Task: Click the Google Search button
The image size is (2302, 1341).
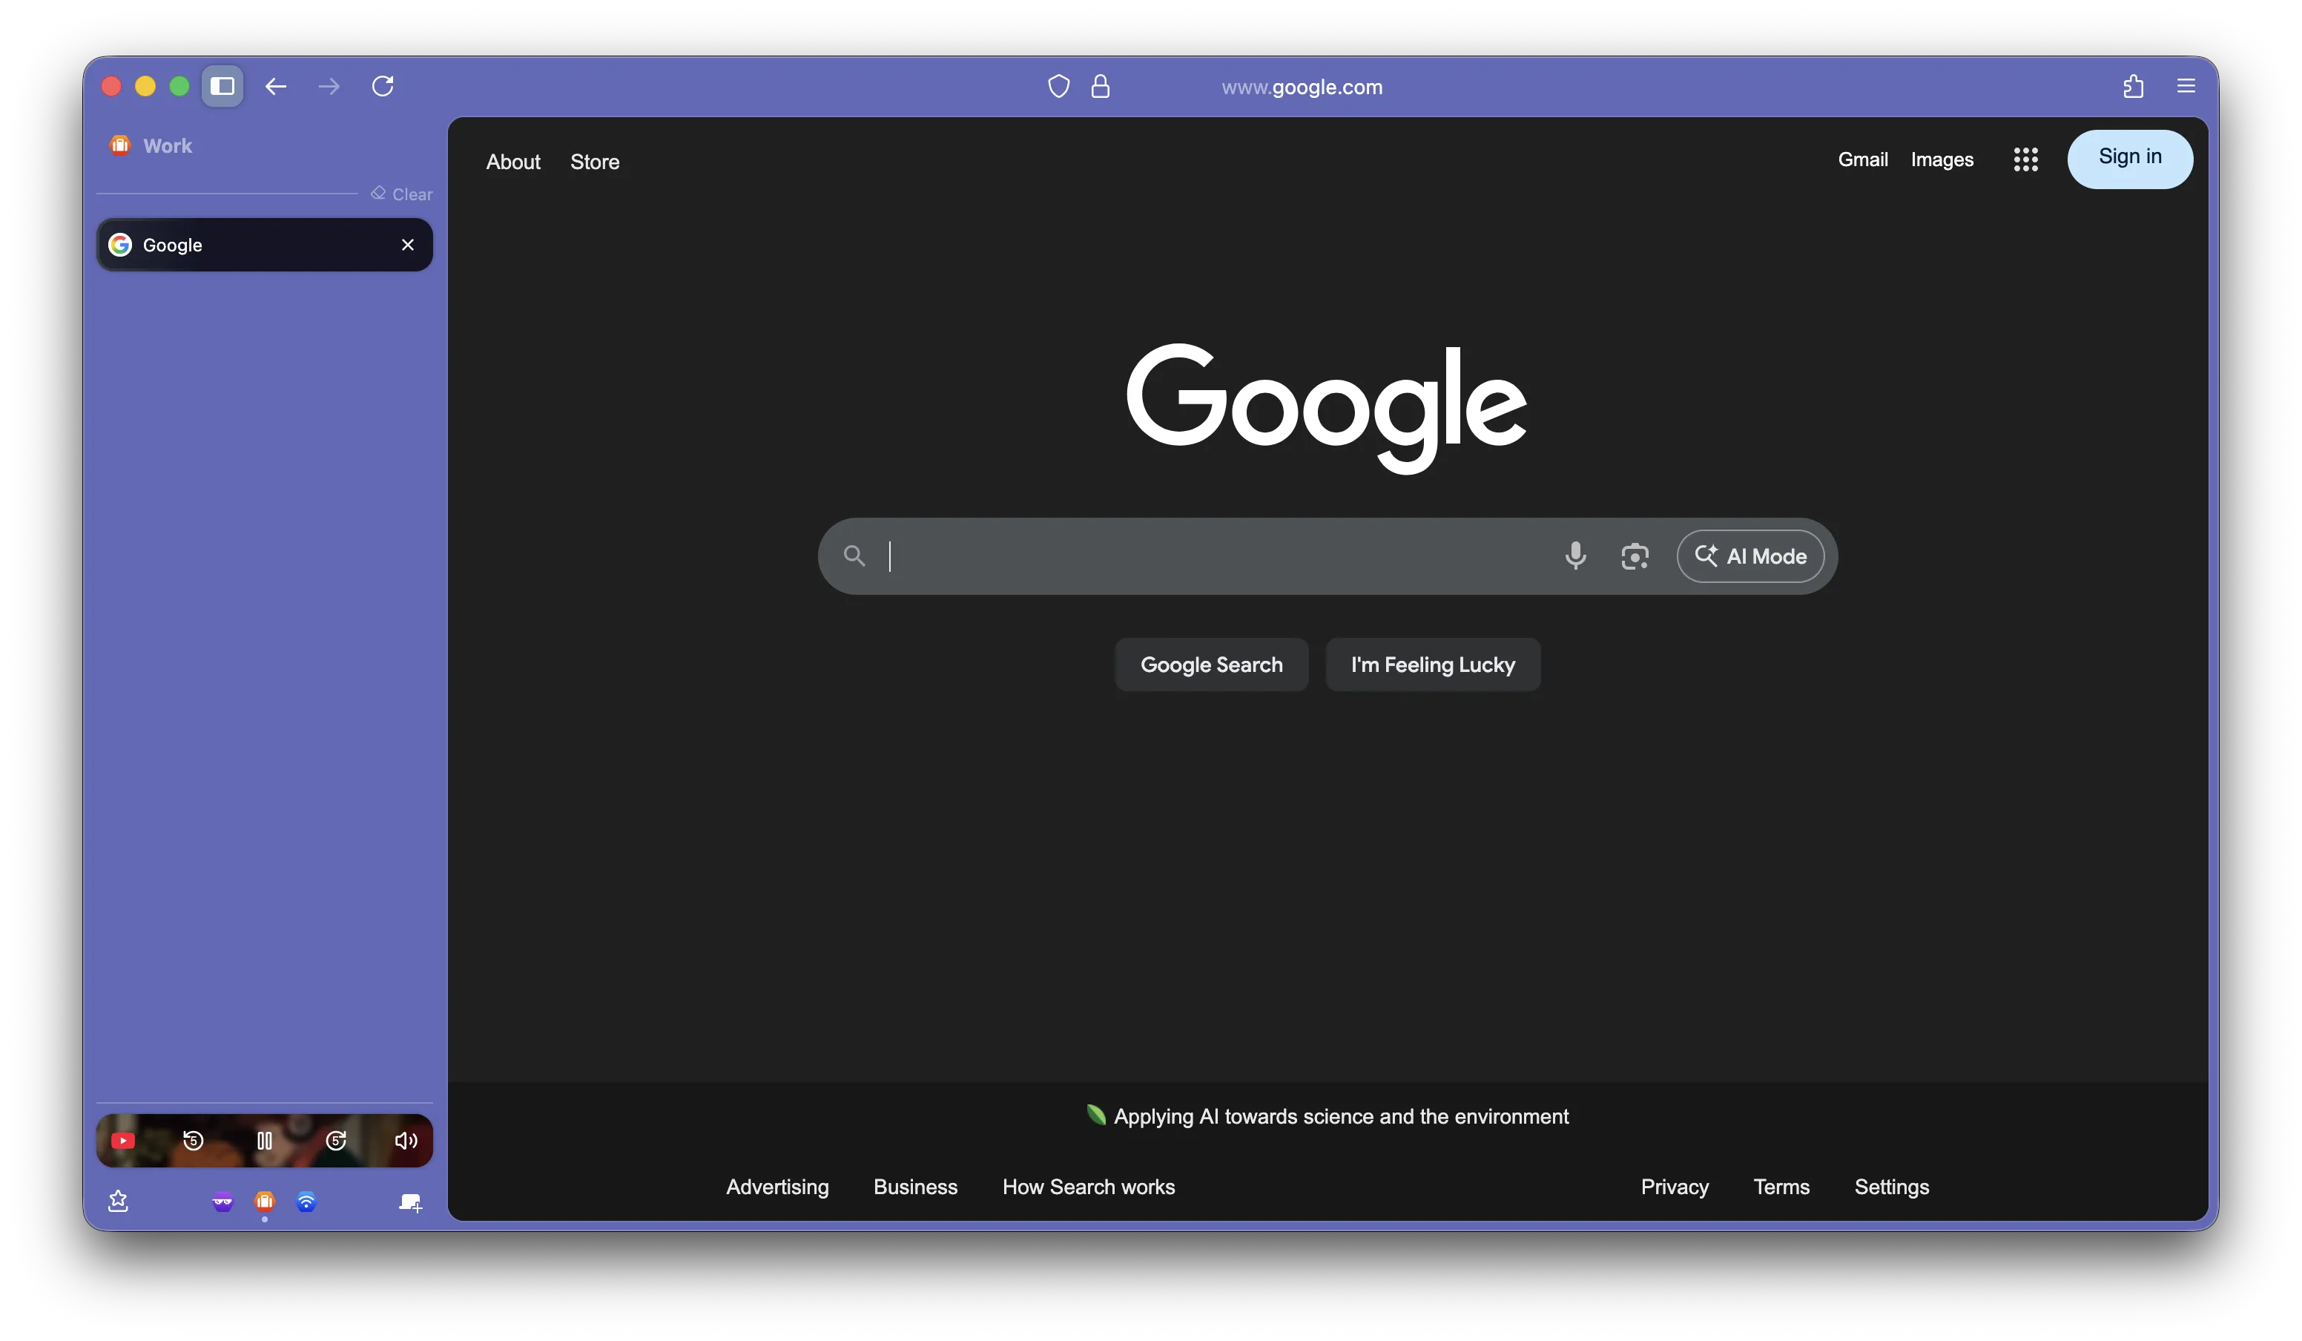Action: coord(1211,664)
